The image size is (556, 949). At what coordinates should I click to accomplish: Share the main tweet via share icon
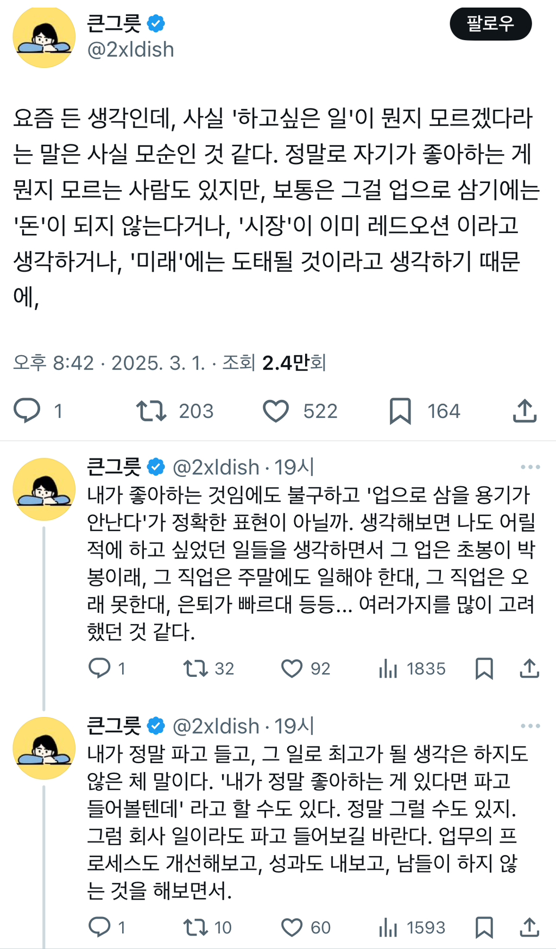click(525, 411)
